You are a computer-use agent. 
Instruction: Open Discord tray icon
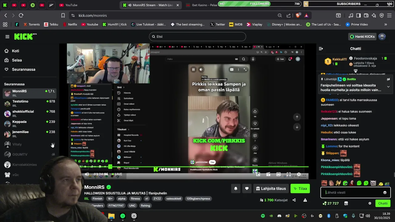pos(279,216)
